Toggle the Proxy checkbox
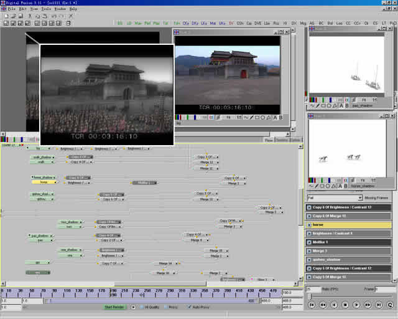 point(166,307)
